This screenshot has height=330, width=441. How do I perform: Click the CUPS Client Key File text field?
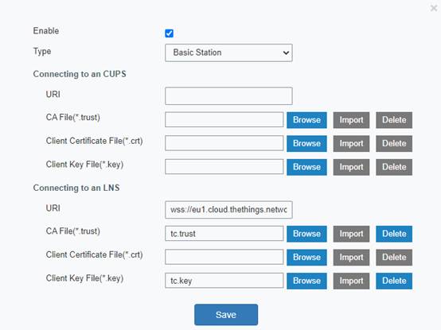pos(224,166)
